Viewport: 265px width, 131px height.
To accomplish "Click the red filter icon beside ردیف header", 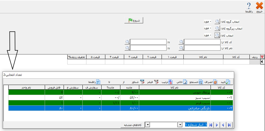I will (x=262, y=57).
